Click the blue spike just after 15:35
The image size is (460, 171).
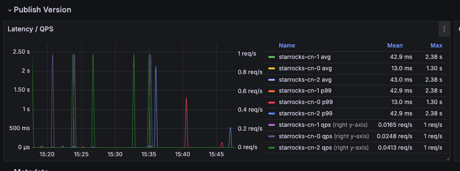coord(156,107)
